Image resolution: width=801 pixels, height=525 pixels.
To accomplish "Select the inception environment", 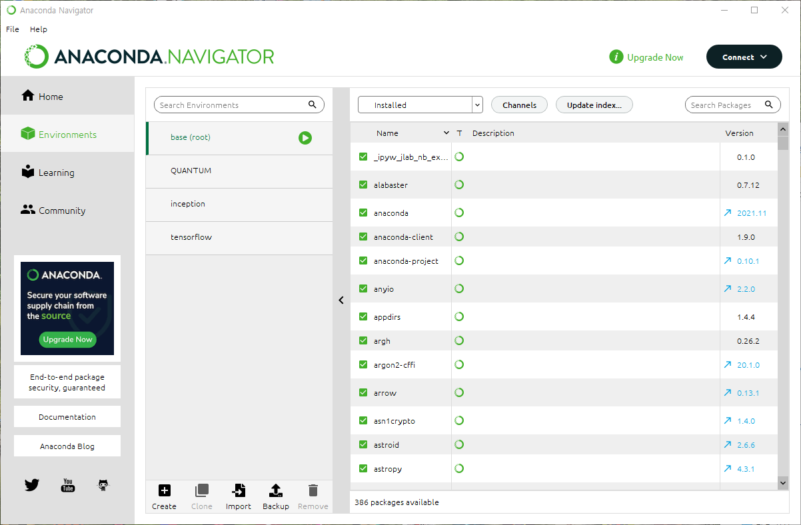I will pos(239,205).
